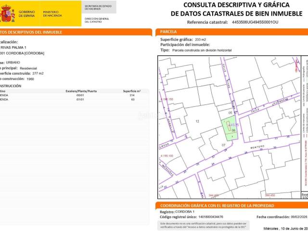Click the Coordinación Gráfica con el Registro header

pos(217,205)
